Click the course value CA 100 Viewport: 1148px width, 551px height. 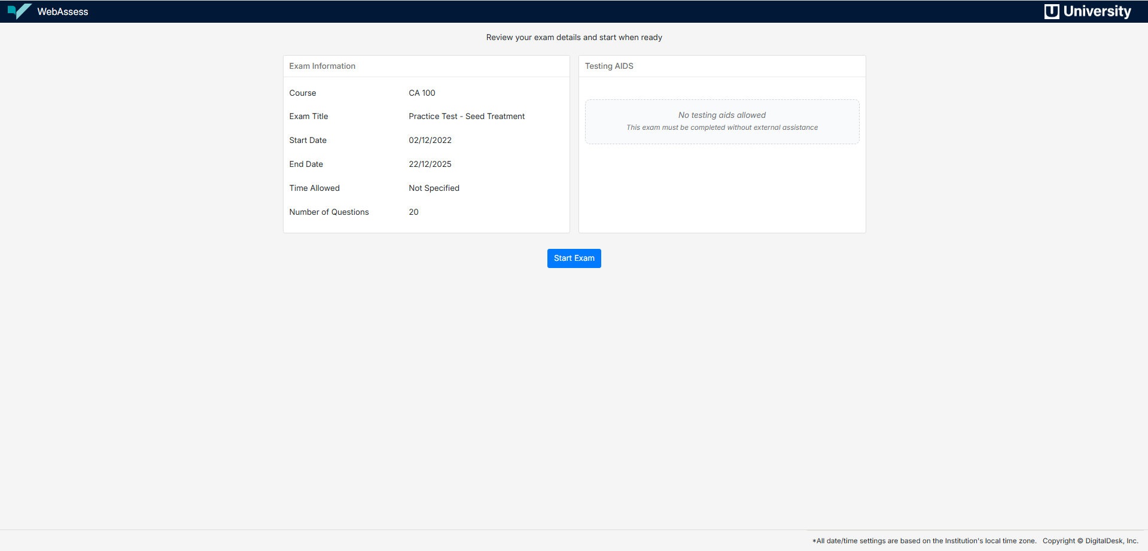pos(422,93)
